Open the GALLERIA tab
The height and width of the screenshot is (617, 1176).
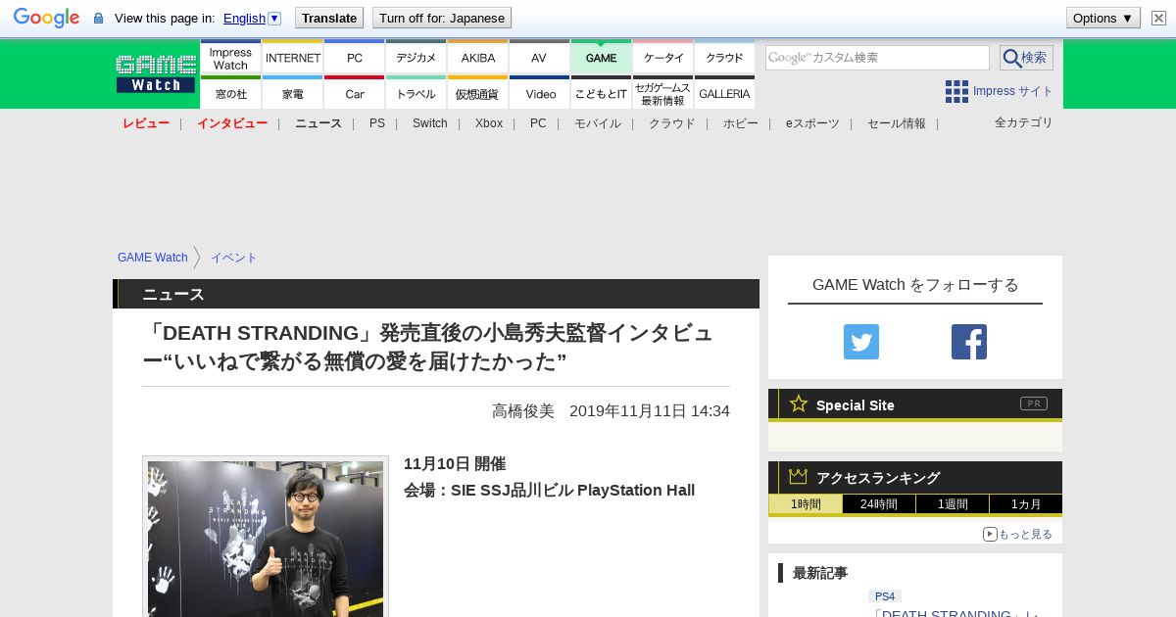point(724,93)
